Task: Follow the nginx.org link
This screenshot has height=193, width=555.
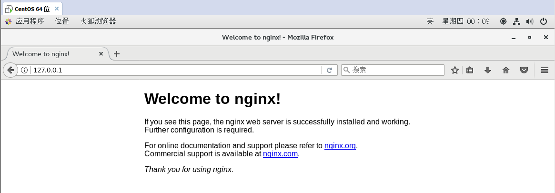Action: click(340, 145)
